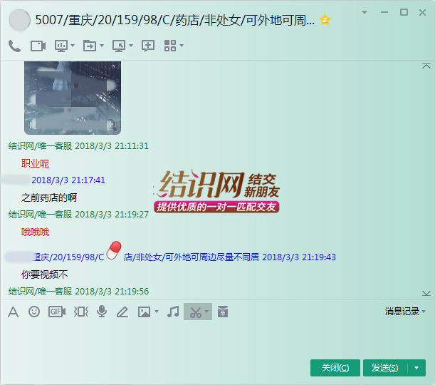Open the red packet icon
Screen dimensions: 435x385
[x=223, y=312]
